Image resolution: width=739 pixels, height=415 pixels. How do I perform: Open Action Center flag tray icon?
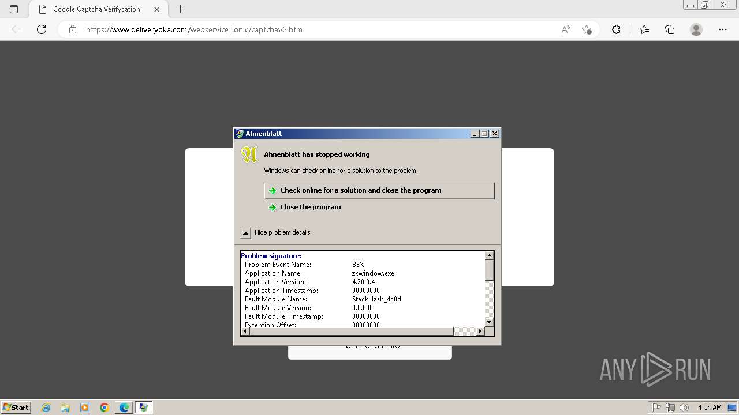click(x=656, y=408)
